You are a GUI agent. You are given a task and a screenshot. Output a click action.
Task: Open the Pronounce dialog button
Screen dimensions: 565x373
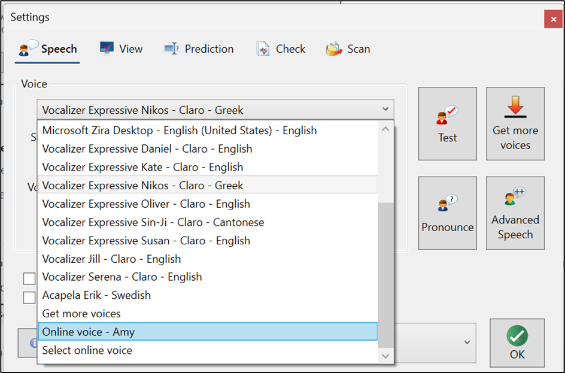(448, 213)
